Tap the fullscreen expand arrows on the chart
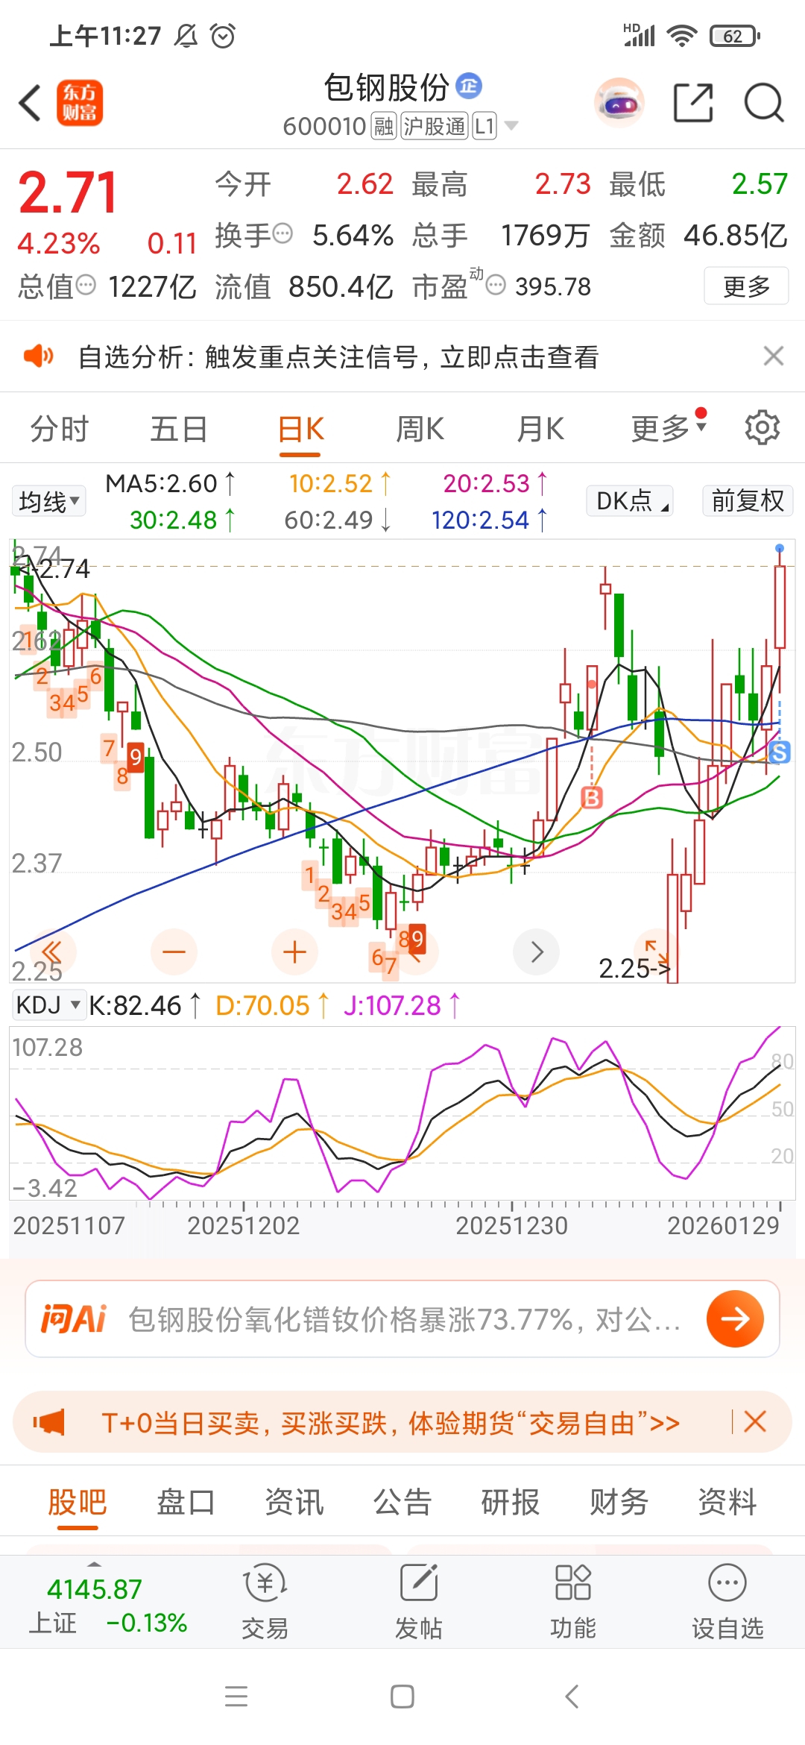This screenshot has height=1745, width=805. pyautogui.click(x=657, y=952)
